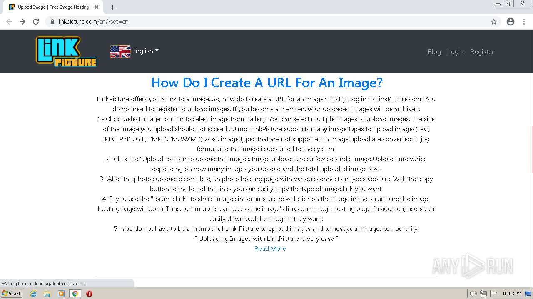
Task: Open the Action Center flag icon
Action: [x=493, y=294]
